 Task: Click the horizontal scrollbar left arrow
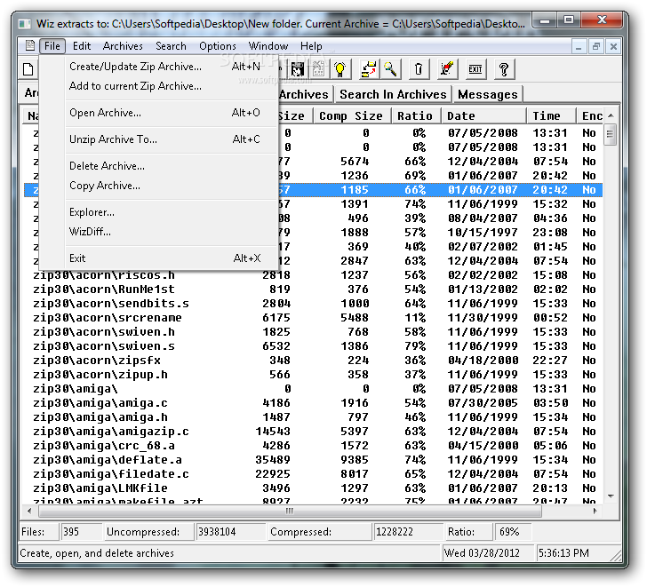pyautogui.click(x=28, y=511)
